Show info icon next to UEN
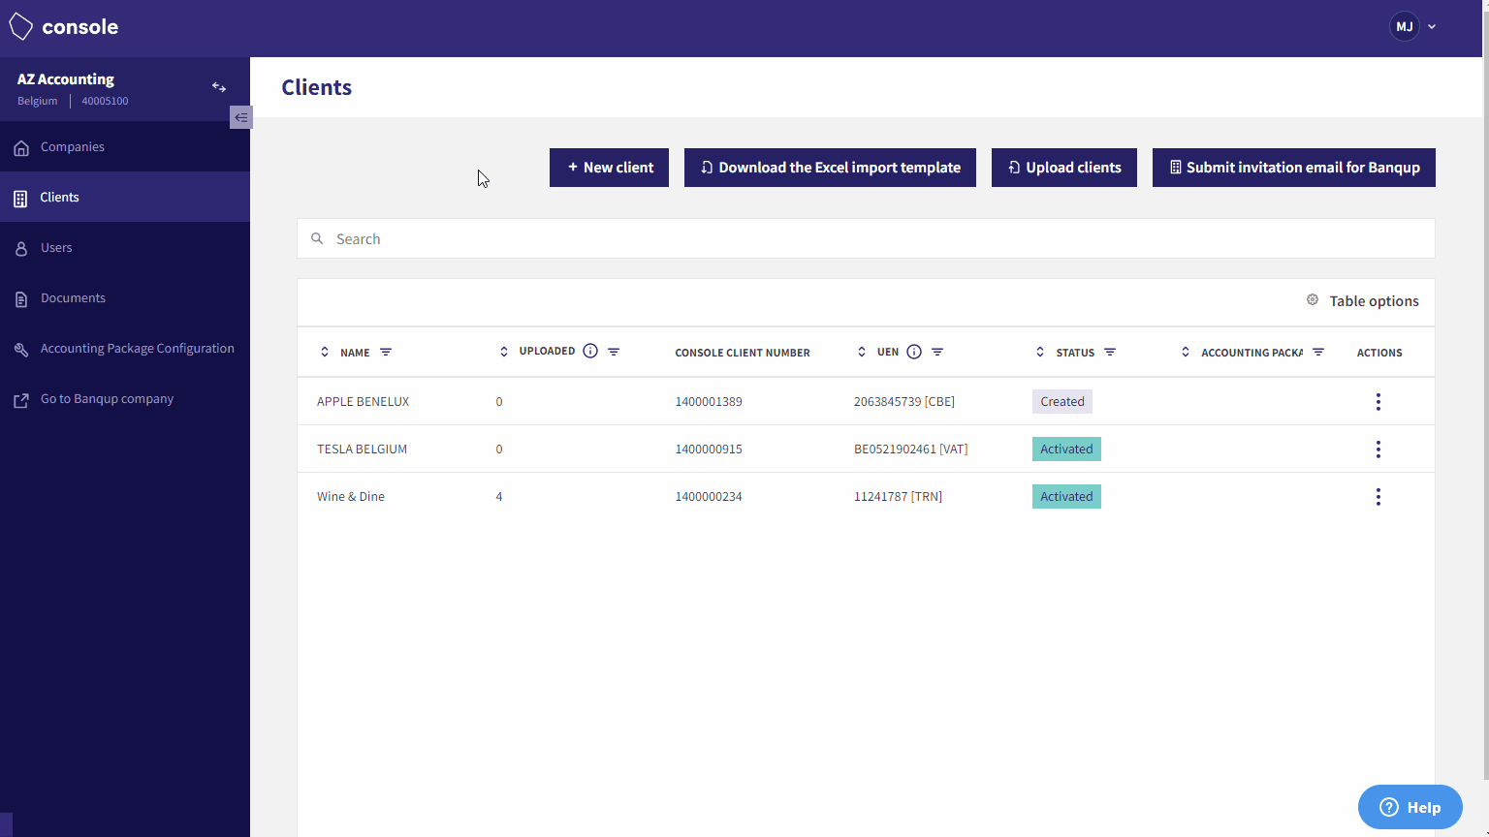This screenshot has width=1489, height=837. tap(914, 352)
